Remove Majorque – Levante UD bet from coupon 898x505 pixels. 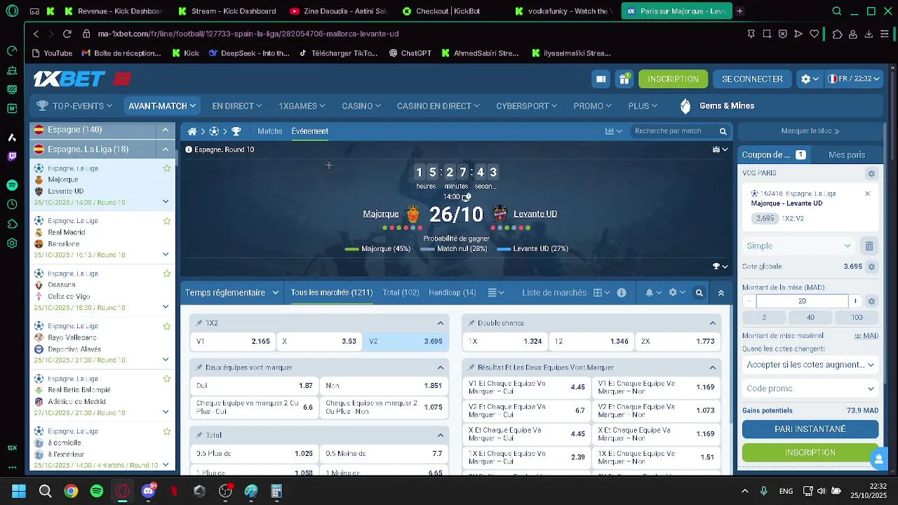pos(867,194)
